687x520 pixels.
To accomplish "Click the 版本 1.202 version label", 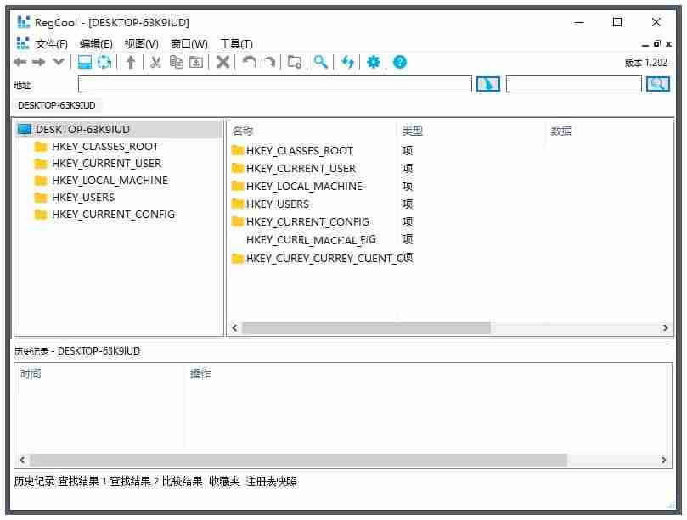I will pyautogui.click(x=646, y=63).
